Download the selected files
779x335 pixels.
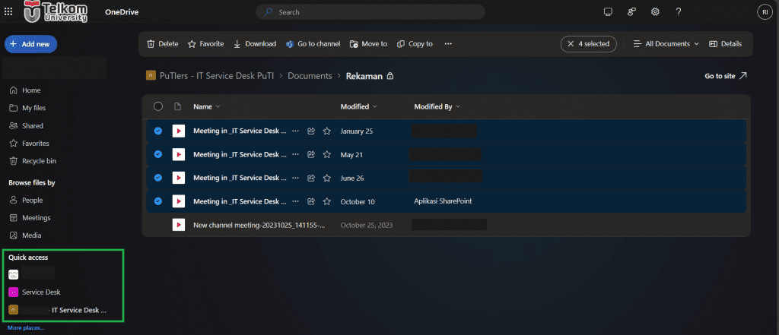(254, 43)
